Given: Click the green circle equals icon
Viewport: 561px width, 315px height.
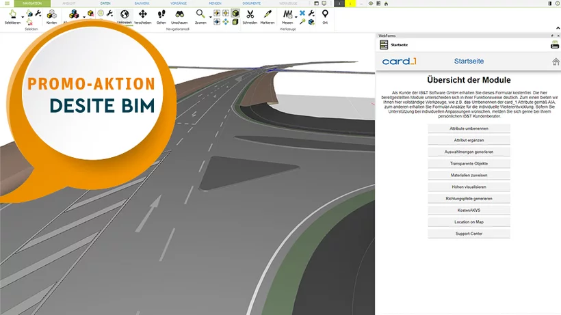Looking at the screenshot, I should (101, 13).
